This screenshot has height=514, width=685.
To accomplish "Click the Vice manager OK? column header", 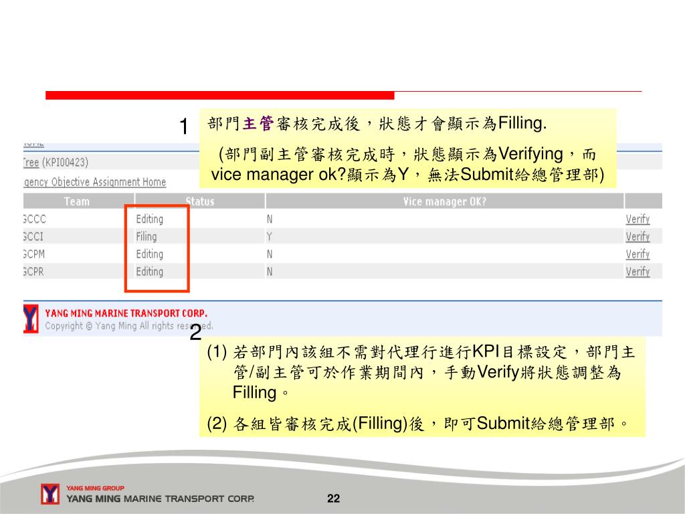I will coord(444,201).
